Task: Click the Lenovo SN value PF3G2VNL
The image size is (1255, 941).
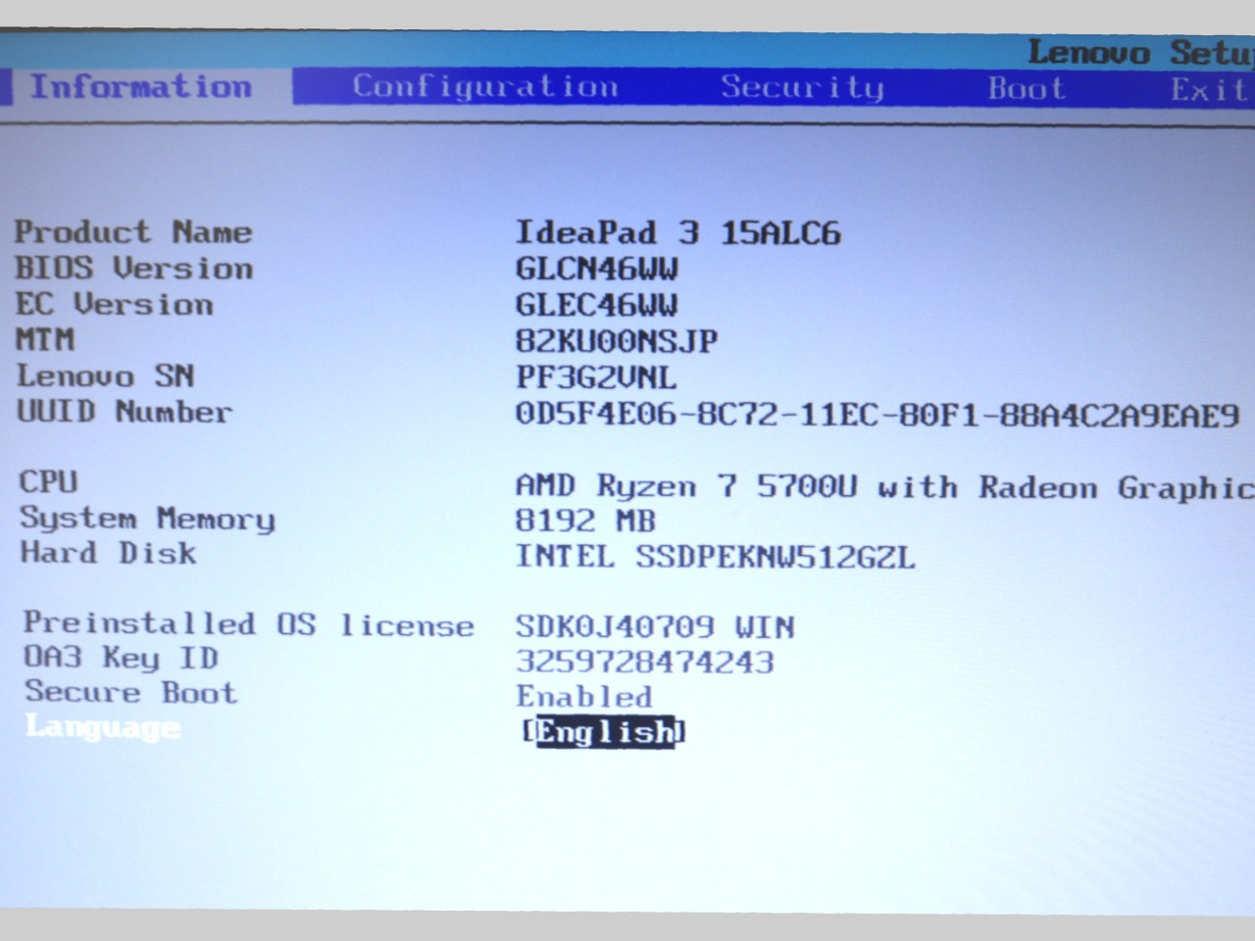Action: click(595, 377)
